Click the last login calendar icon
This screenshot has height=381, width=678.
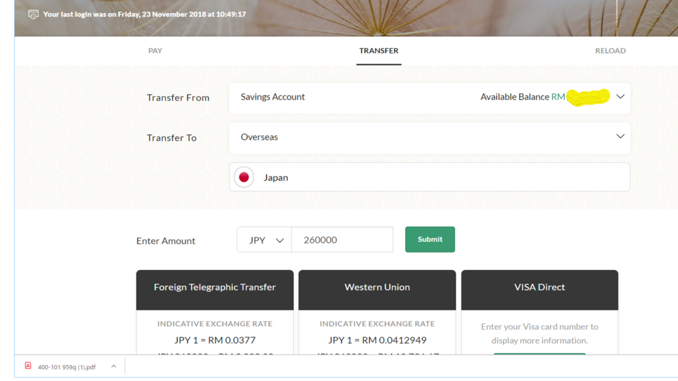(x=33, y=15)
